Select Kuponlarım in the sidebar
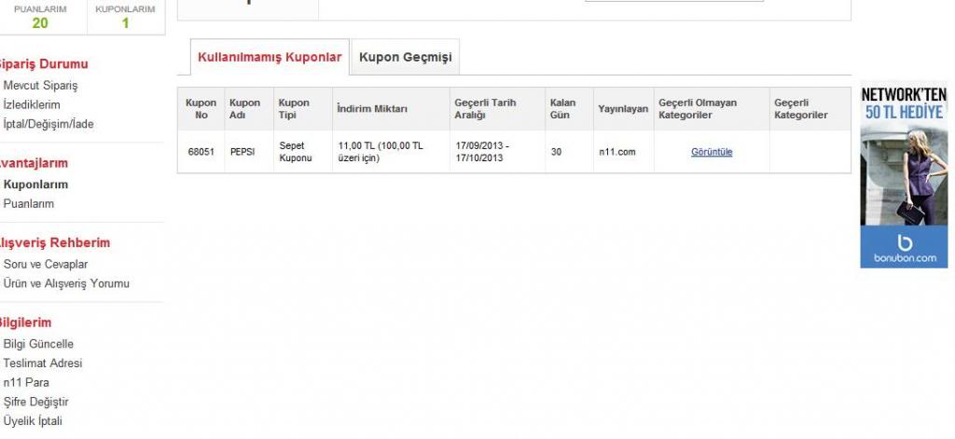The width and height of the screenshot is (955, 439). 35,185
